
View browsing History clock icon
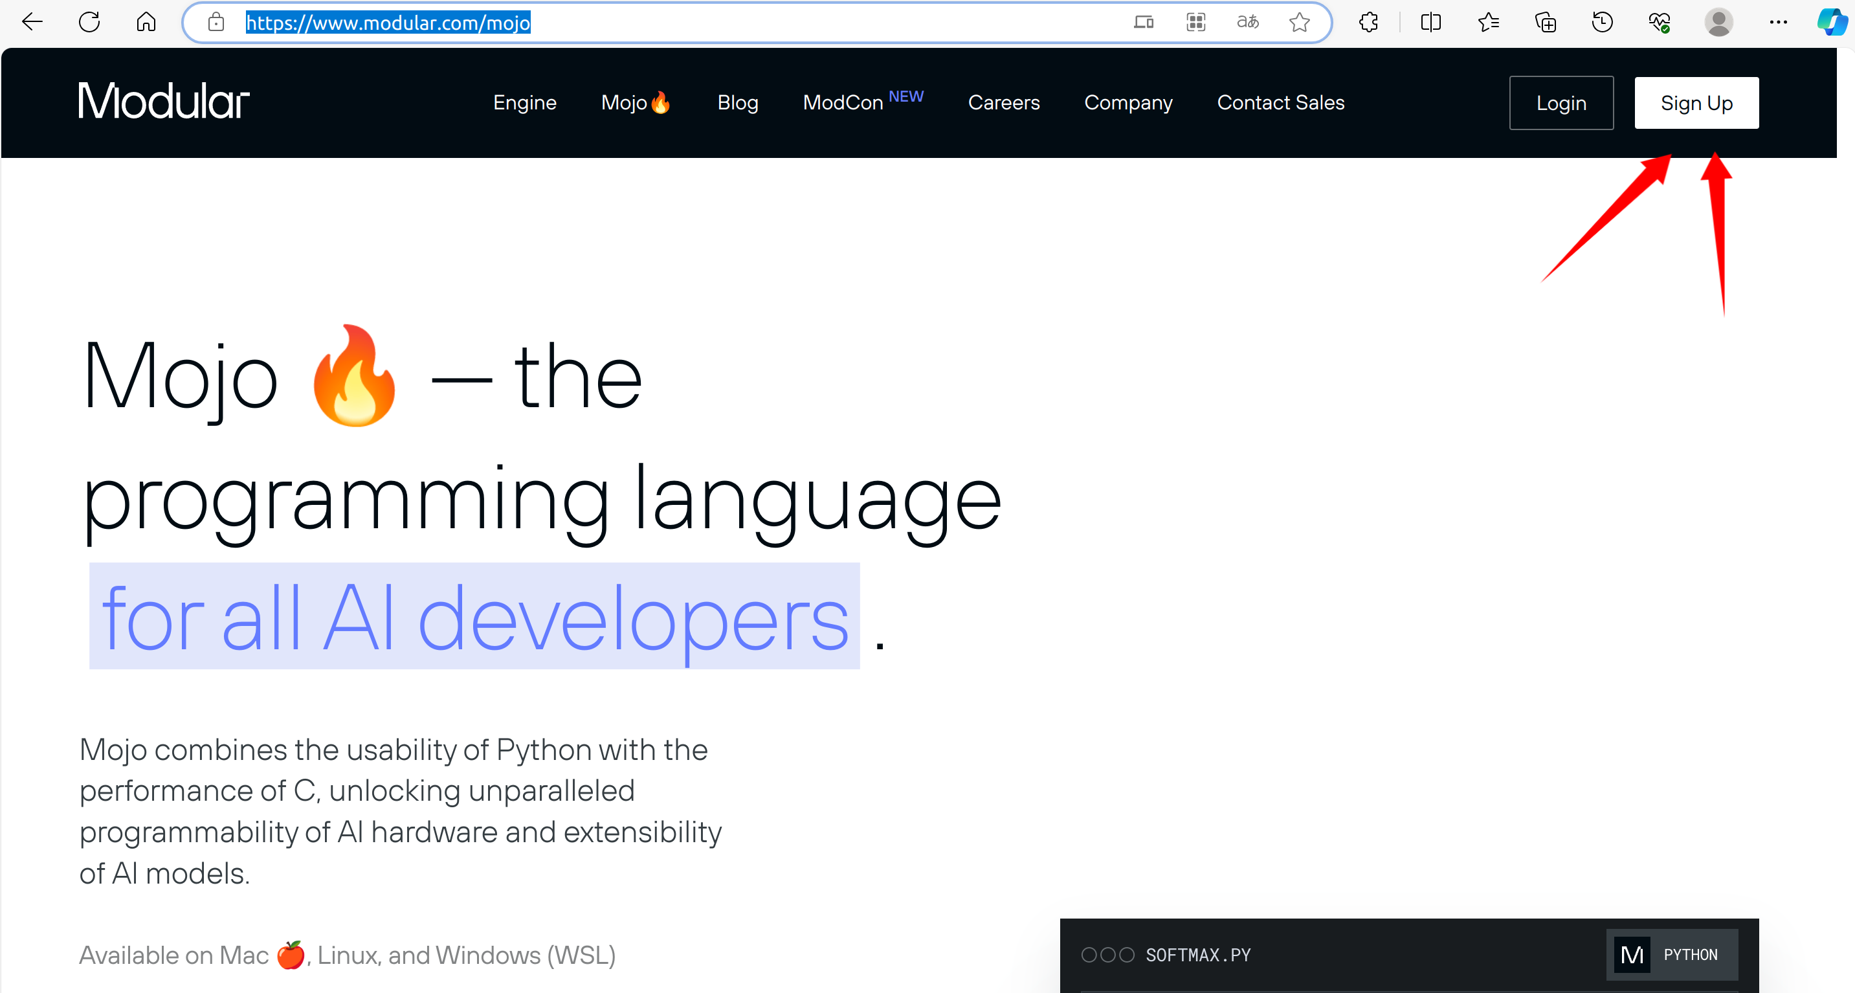coord(1602,22)
